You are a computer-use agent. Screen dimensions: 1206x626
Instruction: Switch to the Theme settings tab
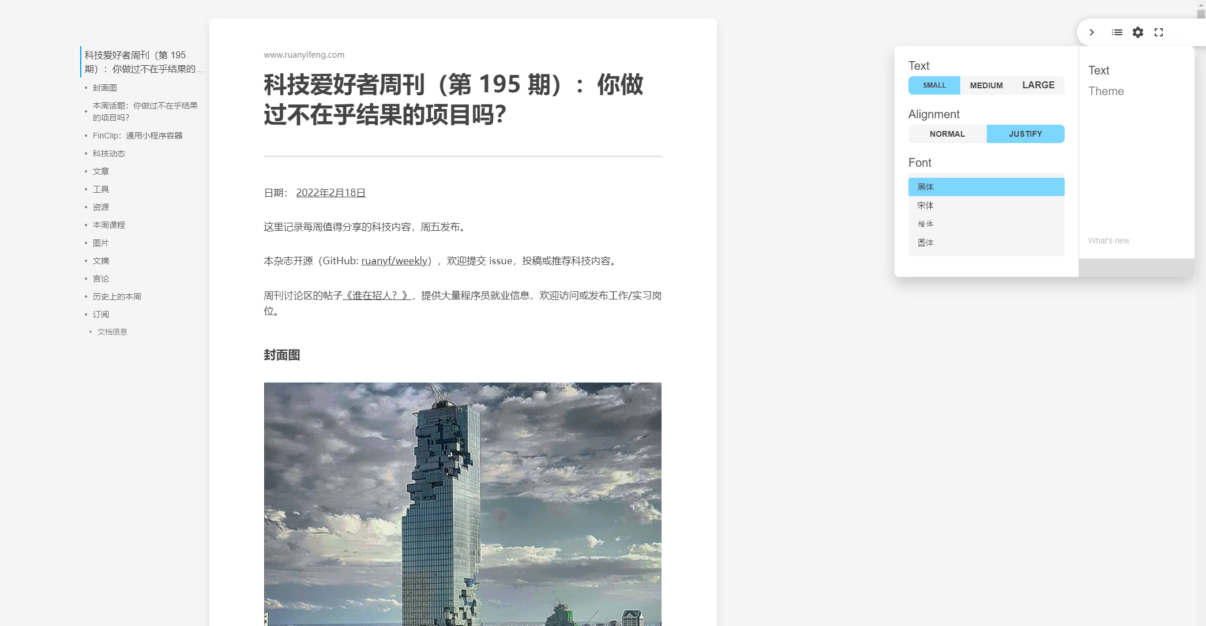[x=1106, y=91]
